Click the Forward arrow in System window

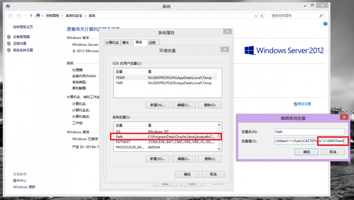point(18,16)
